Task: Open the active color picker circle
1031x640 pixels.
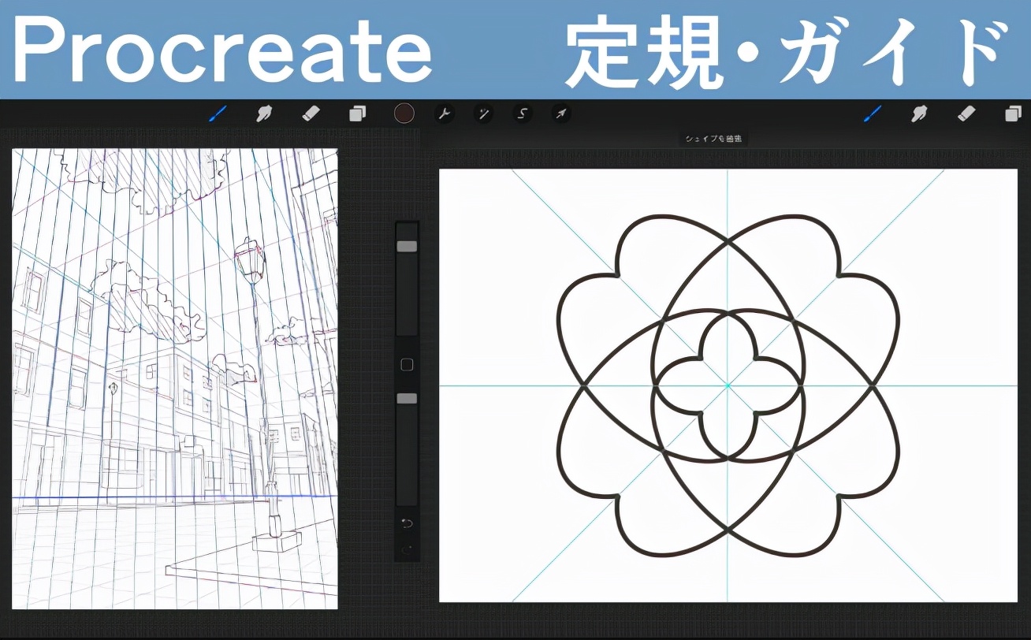Action: click(x=404, y=113)
